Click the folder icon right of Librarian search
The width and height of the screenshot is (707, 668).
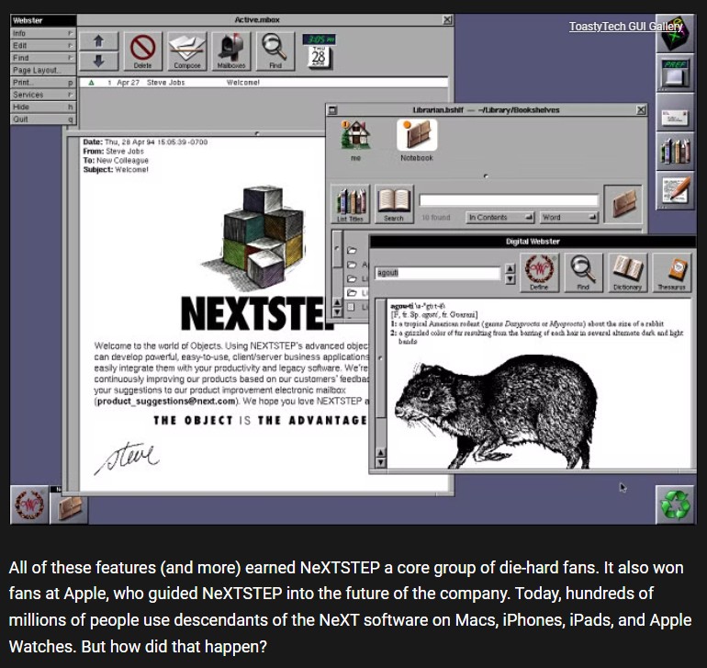(623, 204)
